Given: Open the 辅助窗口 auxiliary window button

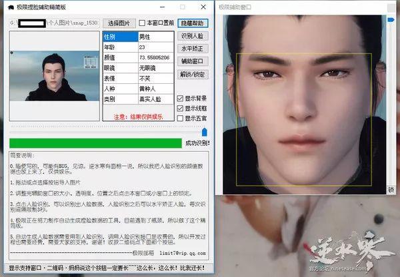Looking at the screenshot, I should 193,61.
